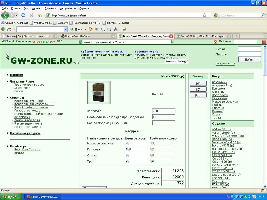Open the back-forward history dropdown arrow
267x200 pixels.
[17, 15]
